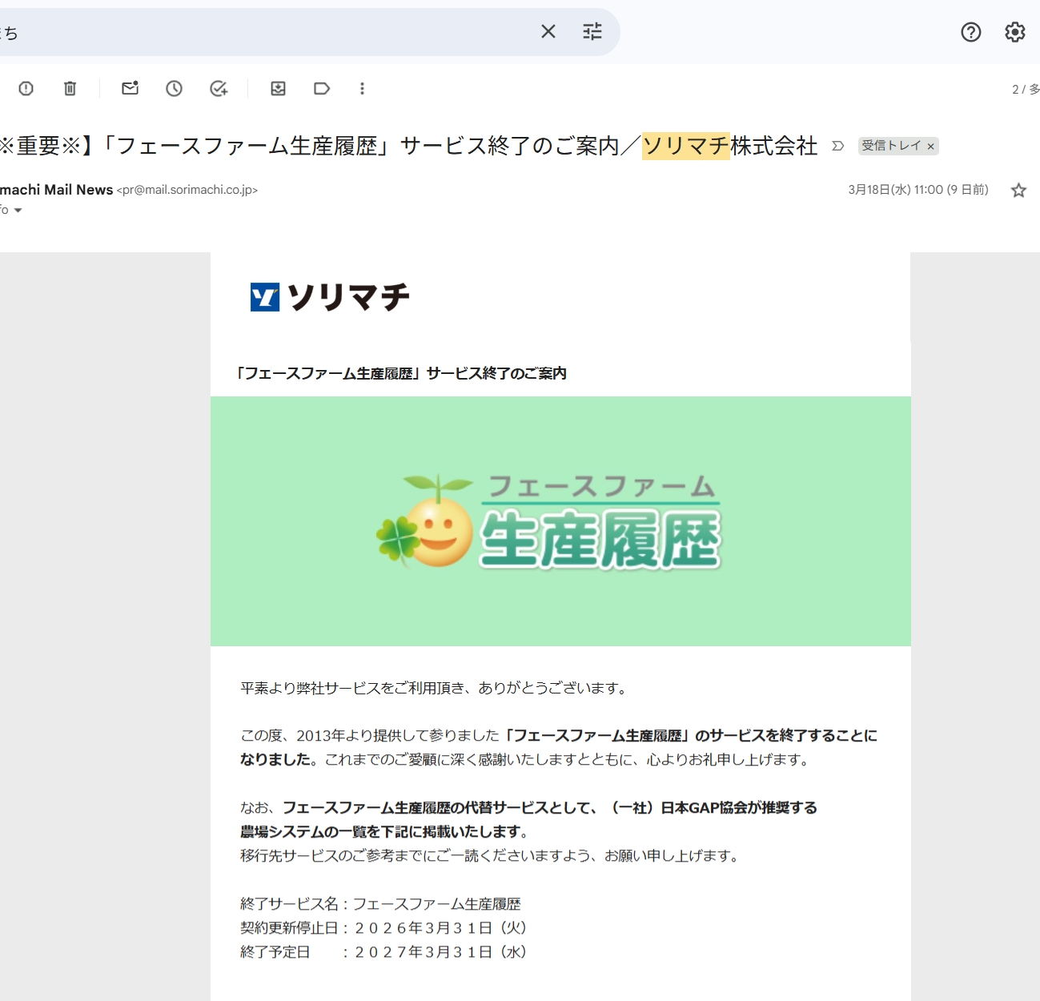Click the フェースファーム生産履歴 banner image
The image size is (1040, 1001).
pyautogui.click(x=560, y=521)
